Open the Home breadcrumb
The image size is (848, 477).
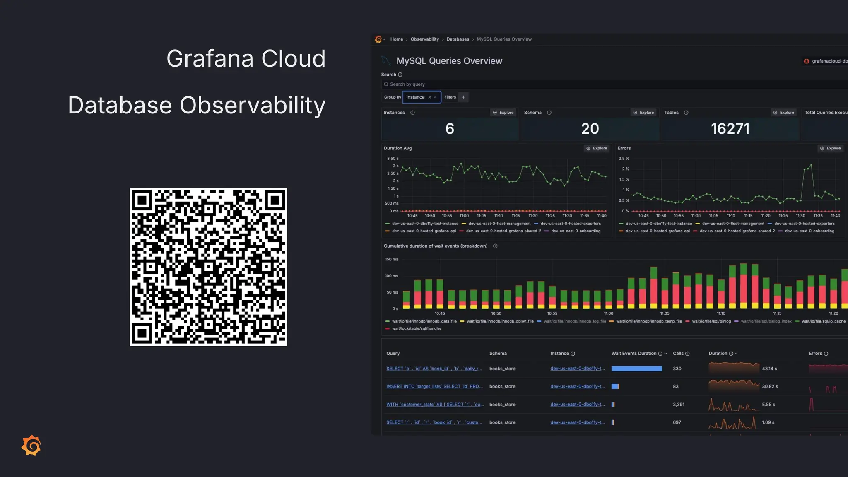pos(396,39)
